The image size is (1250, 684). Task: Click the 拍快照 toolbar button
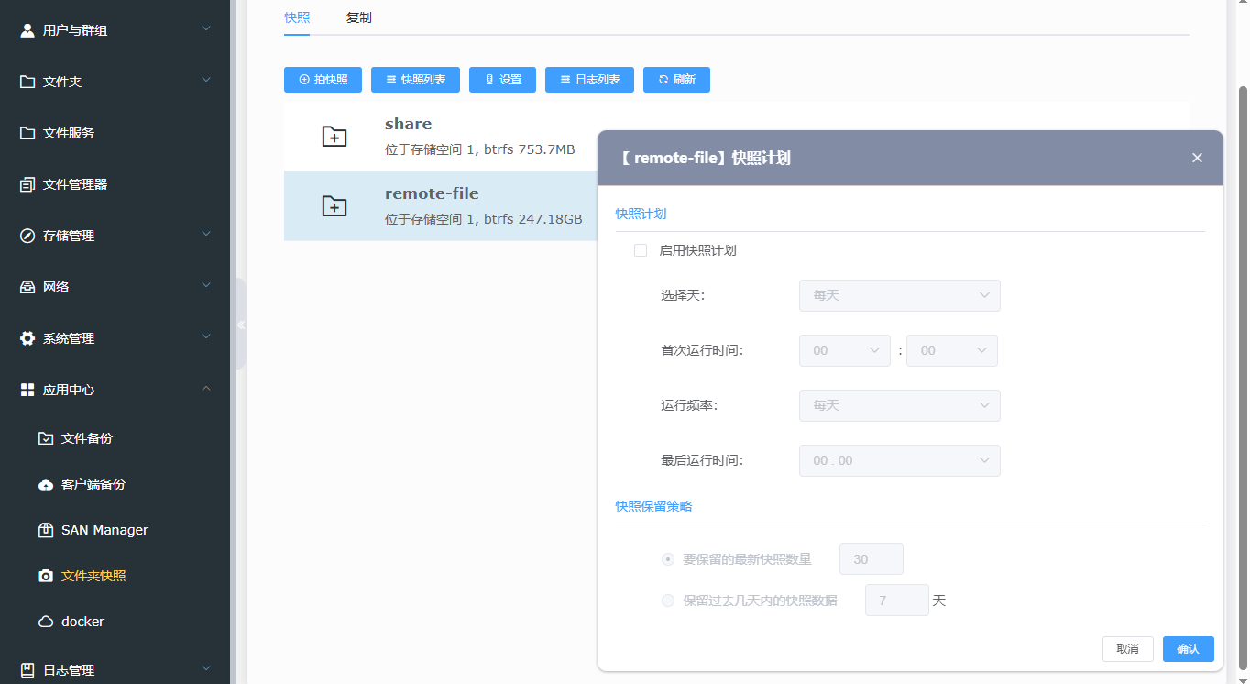pyautogui.click(x=323, y=80)
